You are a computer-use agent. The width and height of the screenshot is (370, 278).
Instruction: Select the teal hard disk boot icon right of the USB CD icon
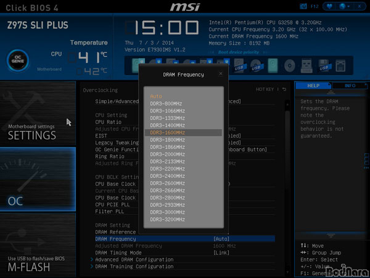tap(273, 65)
